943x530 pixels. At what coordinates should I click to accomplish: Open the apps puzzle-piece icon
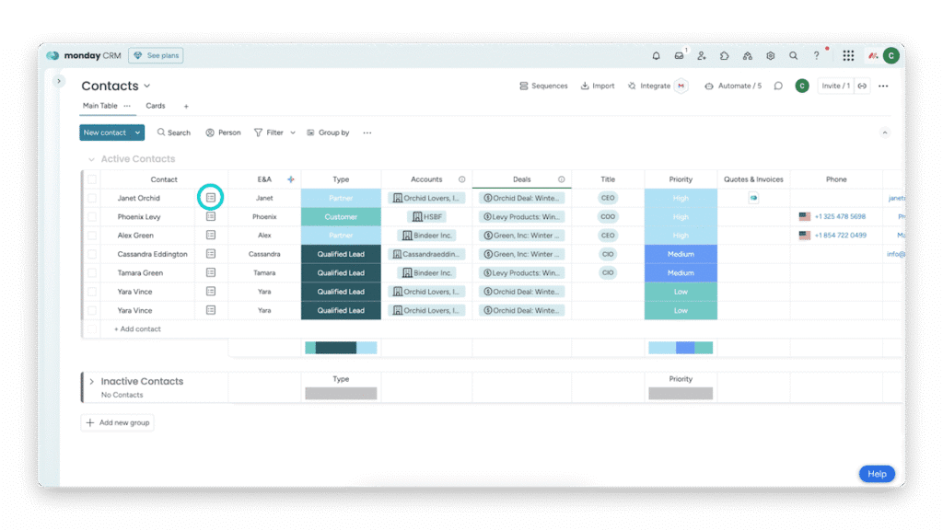click(x=724, y=56)
